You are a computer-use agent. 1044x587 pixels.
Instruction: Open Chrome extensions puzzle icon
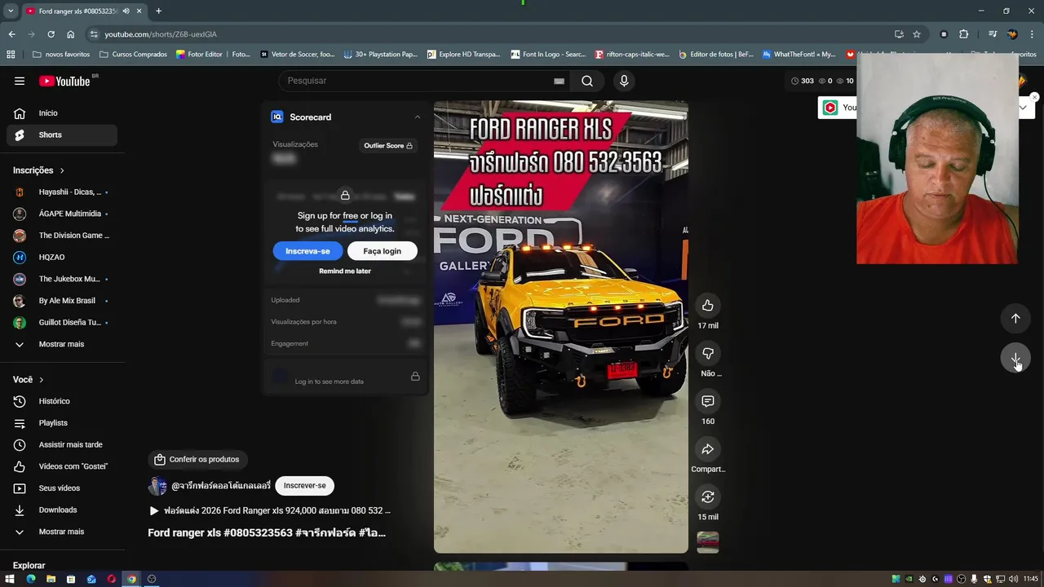963,34
